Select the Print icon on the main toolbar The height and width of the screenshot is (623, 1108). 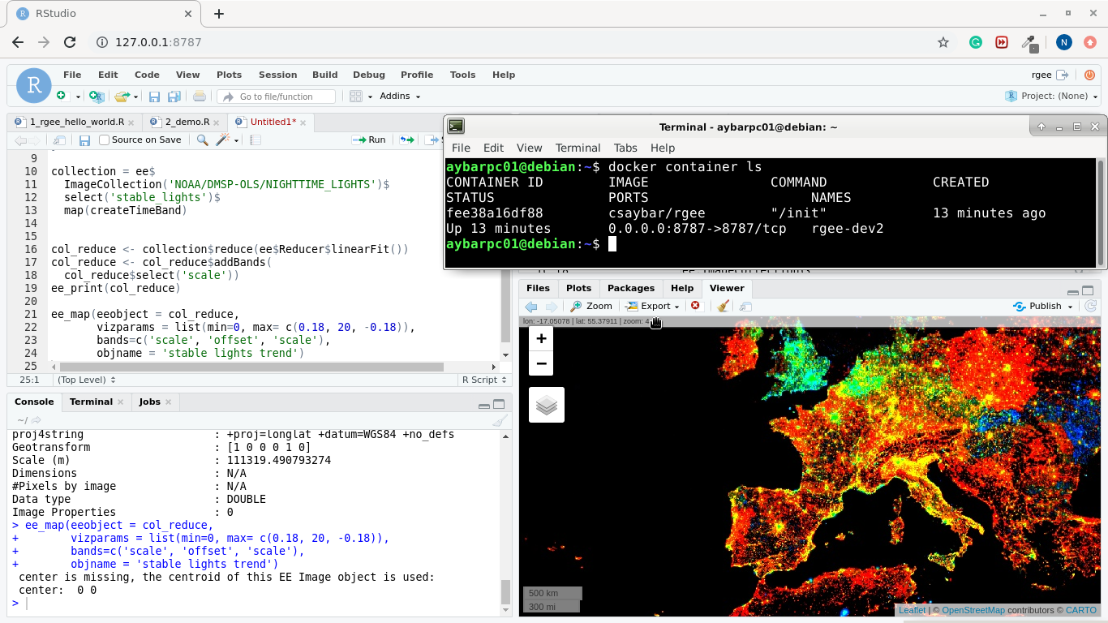click(x=199, y=96)
